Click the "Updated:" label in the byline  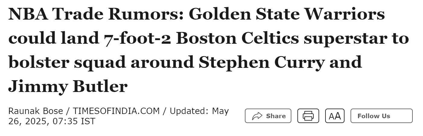[189, 111]
